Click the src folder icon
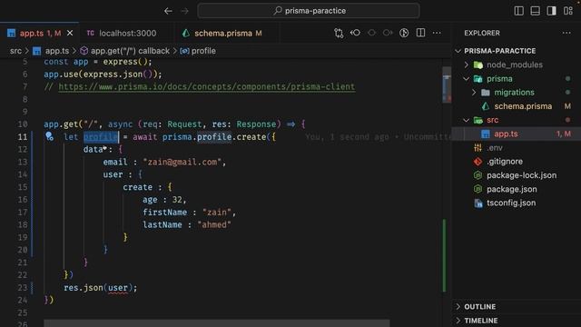The height and width of the screenshot is (327, 581). pos(478,120)
